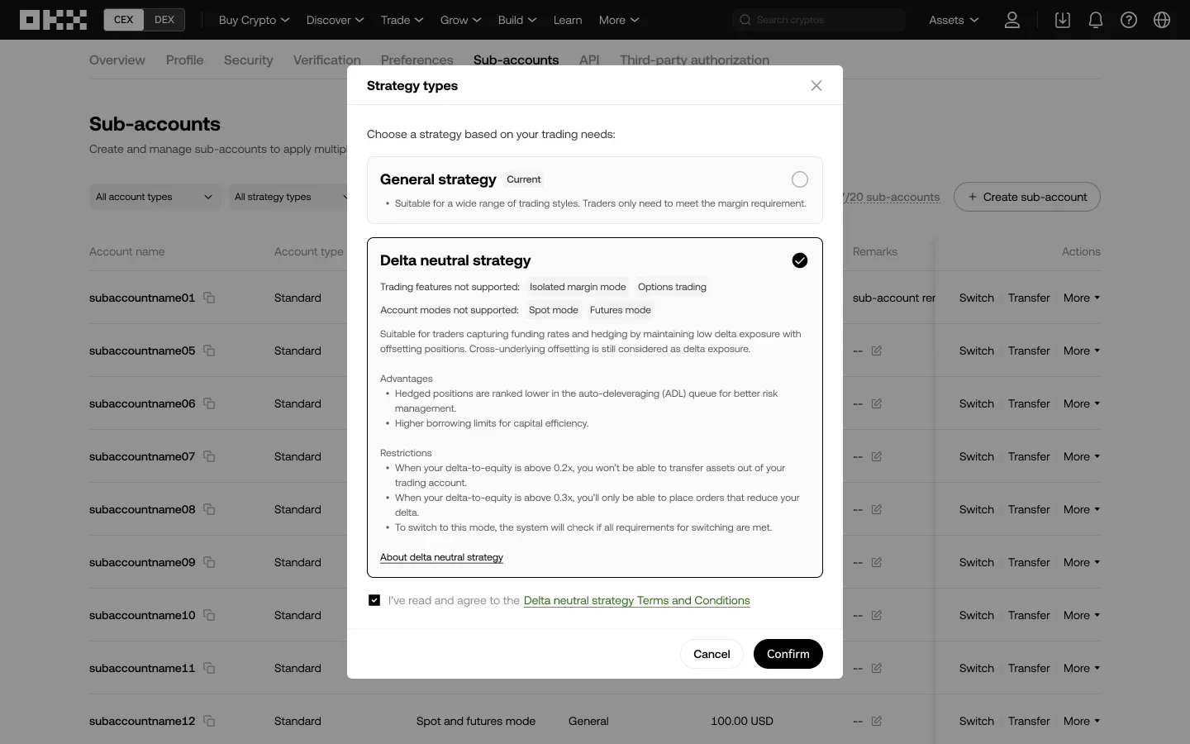This screenshot has height=744, width=1190.
Task: Click the OKX logo
Action: click(x=53, y=20)
